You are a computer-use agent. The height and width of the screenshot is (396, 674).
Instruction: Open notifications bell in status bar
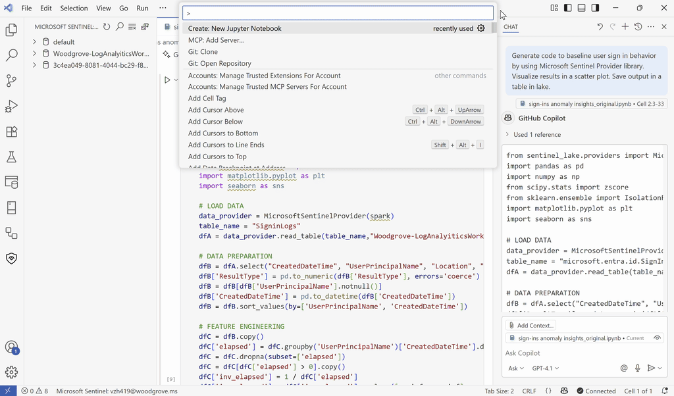(x=665, y=391)
